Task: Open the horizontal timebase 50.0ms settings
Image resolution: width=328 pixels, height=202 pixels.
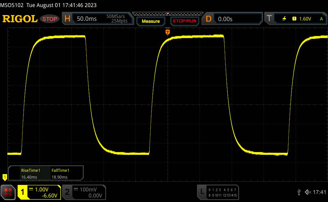Action: click(x=98, y=19)
